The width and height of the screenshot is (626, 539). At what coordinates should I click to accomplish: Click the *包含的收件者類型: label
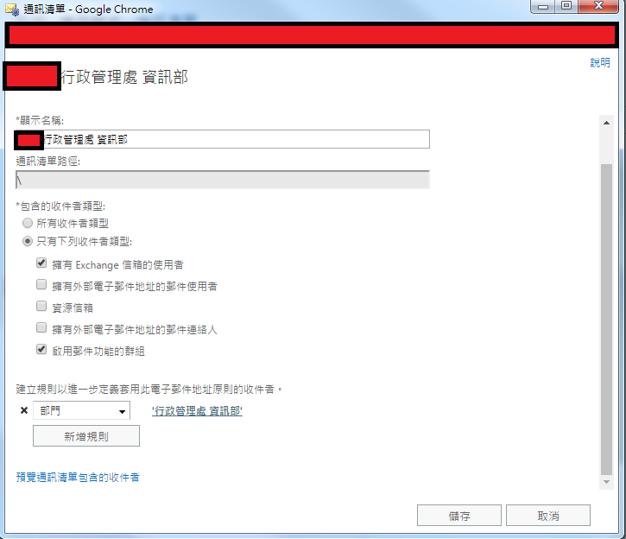click(x=60, y=206)
